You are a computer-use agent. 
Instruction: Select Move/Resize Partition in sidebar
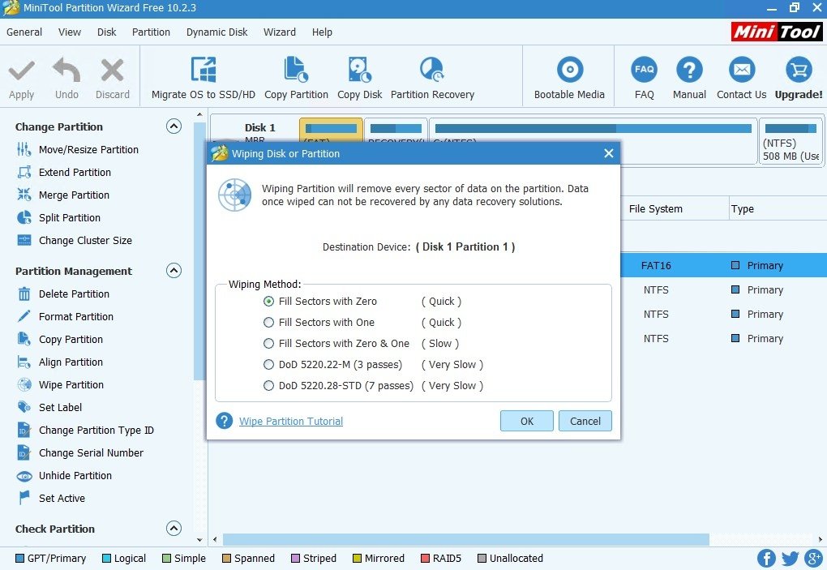tap(78, 150)
